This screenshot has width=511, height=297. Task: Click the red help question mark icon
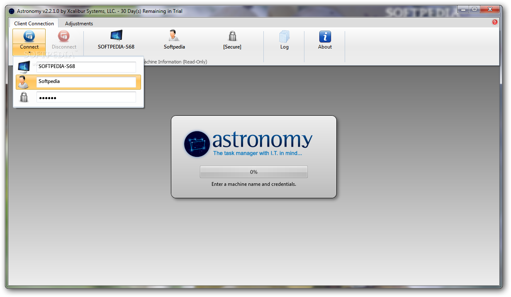(x=495, y=22)
